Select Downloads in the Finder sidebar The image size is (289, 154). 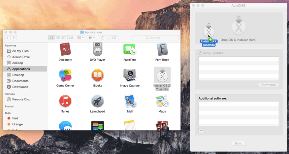[20, 87]
